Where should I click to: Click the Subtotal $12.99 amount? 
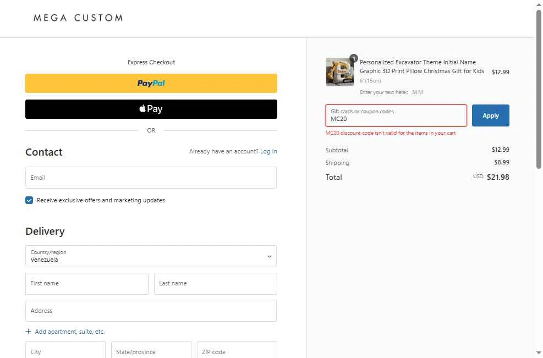(x=501, y=150)
